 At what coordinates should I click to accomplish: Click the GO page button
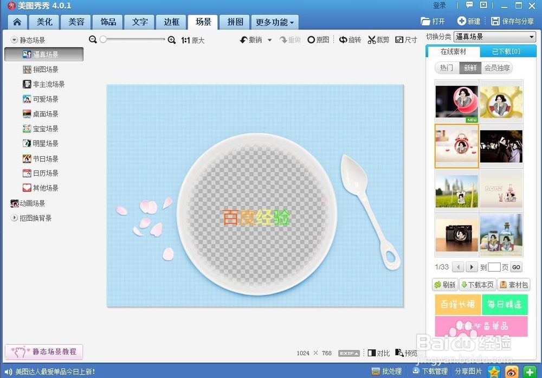[516, 267]
